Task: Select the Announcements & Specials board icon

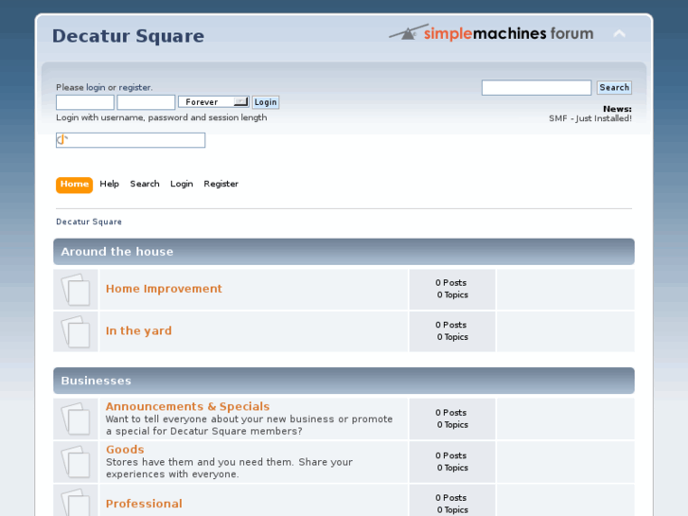Action: pos(76,418)
